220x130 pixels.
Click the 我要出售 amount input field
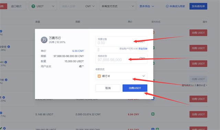(121, 41)
